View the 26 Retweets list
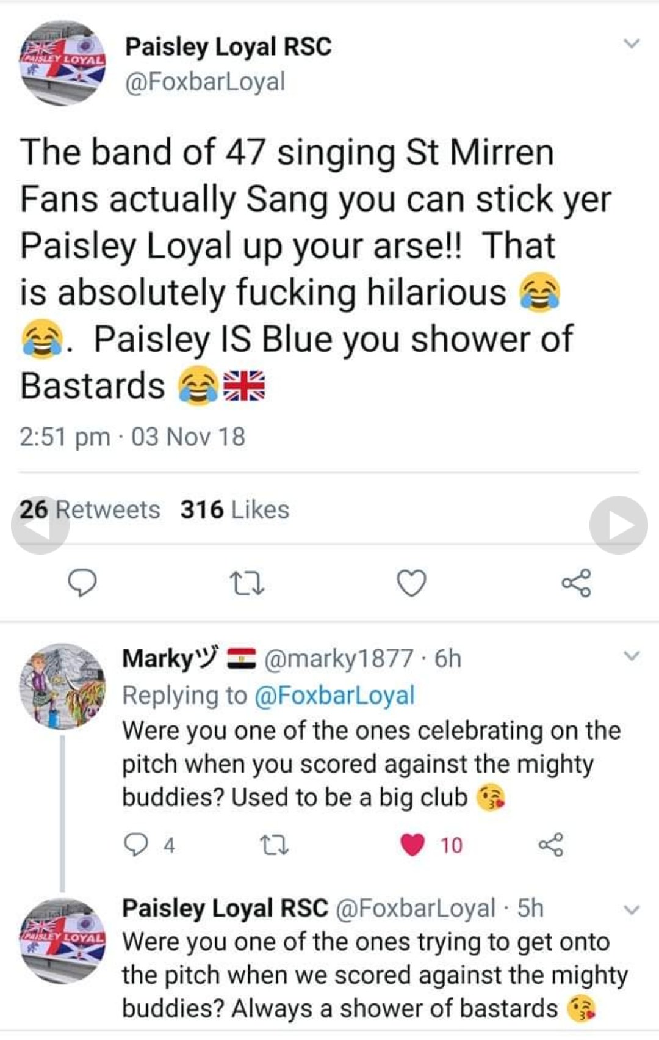Viewport: 659px width, 1040px height. (90, 510)
